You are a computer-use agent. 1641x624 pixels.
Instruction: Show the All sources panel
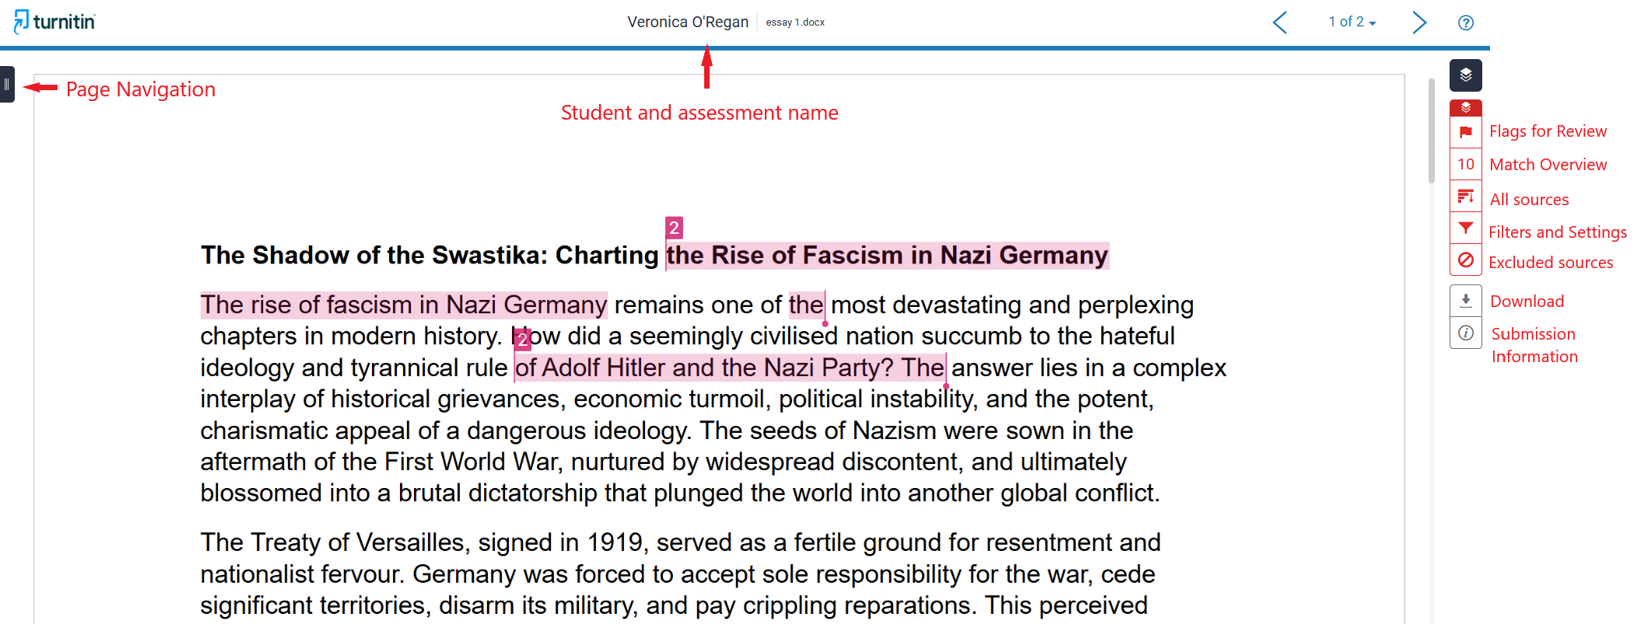point(1465,197)
